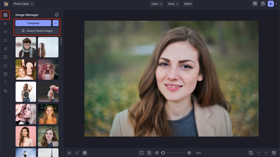Select thumbnail of woman on pink background
Image resolution: width=280 pixels, height=157 pixels.
click(x=26, y=136)
